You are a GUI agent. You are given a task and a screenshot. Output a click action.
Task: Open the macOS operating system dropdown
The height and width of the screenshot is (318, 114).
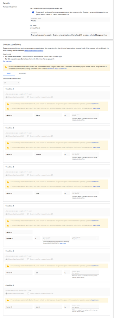[48, 115]
